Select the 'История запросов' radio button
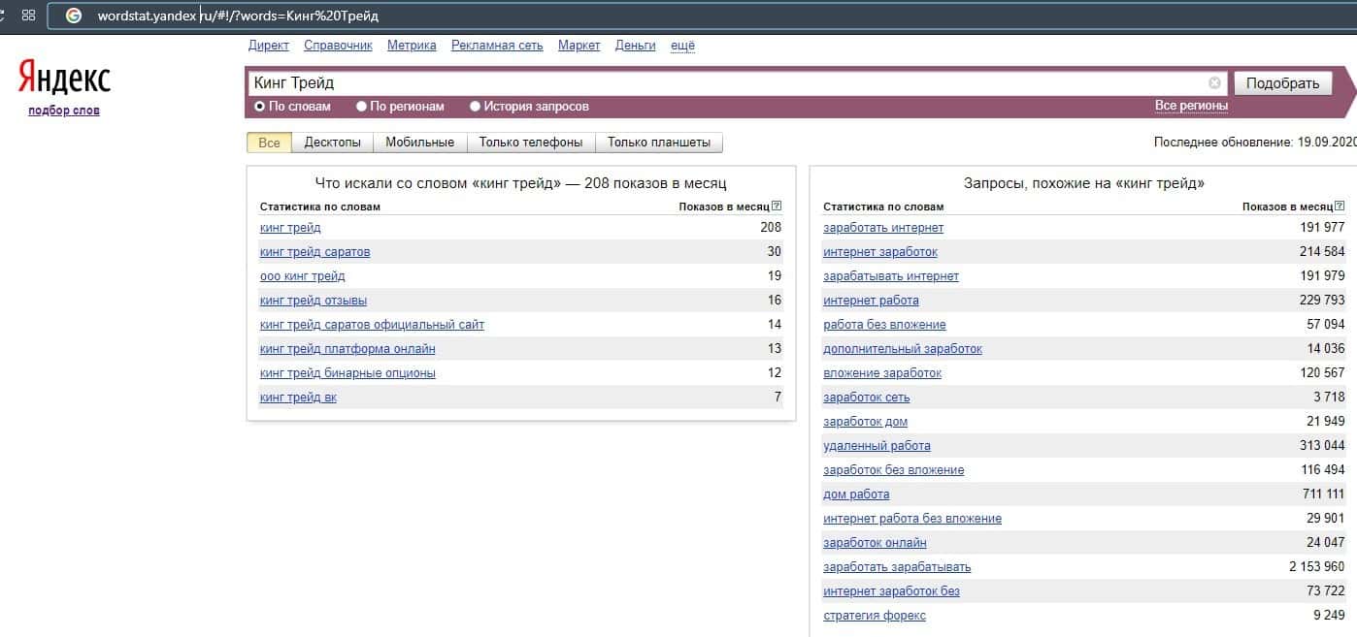Image resolution: width=1357 pixels, height=637 pixels. coord(475,107)
